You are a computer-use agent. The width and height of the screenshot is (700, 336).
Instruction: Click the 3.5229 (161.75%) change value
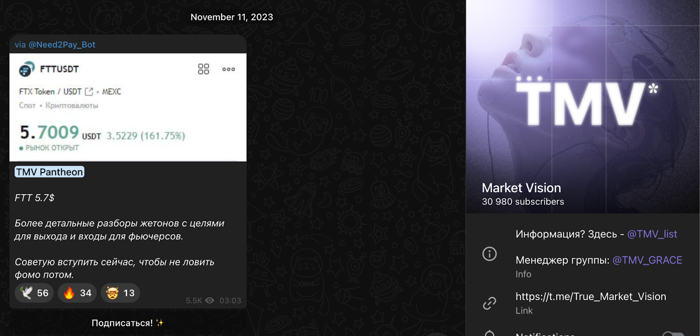pos(146,136)
